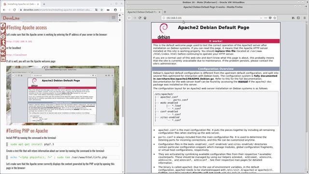The image size is (309, 174).
Task: Share article on Tumblr
Action: tap(3, 42)
